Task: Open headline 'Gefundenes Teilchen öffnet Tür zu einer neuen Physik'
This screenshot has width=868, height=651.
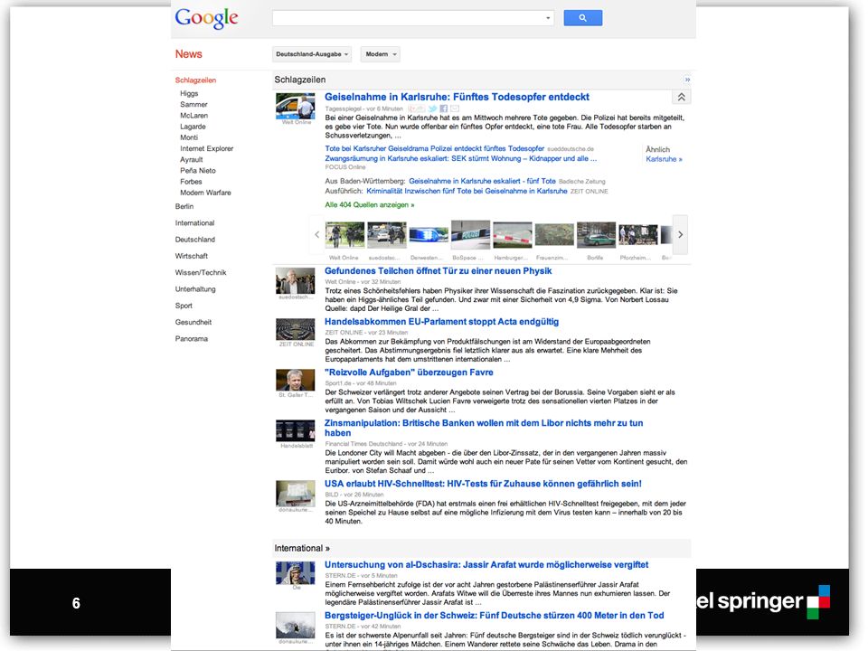Action: coord(438,271)
